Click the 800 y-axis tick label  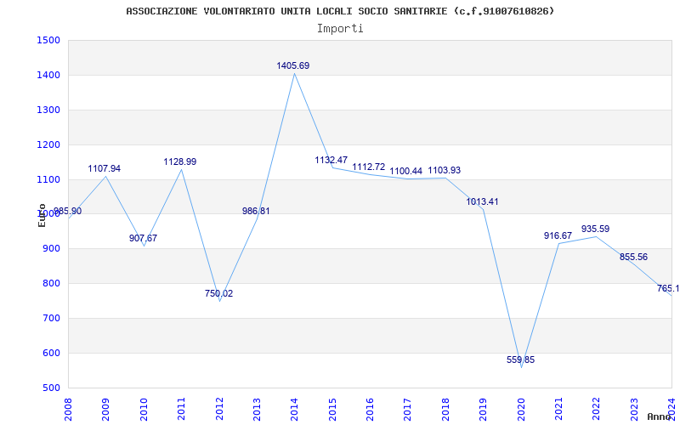click(51, 284)
